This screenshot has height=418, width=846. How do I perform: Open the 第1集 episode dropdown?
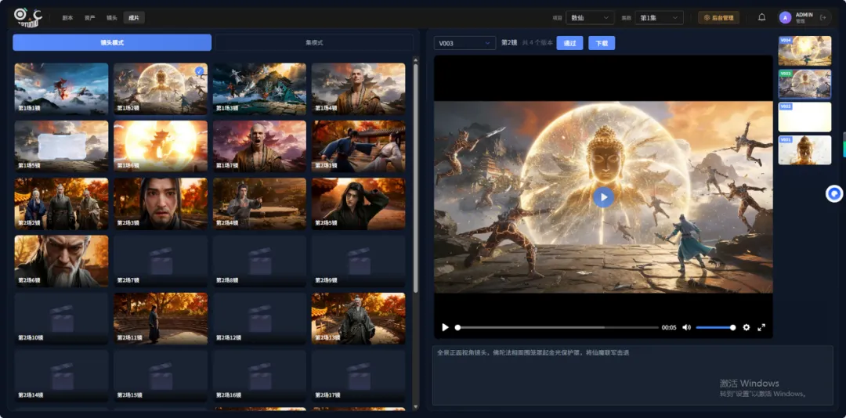click(660, 18)
